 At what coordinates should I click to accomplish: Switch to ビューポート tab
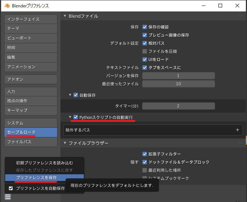[31, 38]
